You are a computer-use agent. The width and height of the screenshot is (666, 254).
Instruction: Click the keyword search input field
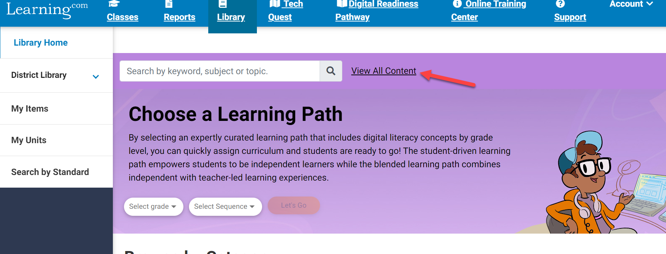[x=219, y=71]
